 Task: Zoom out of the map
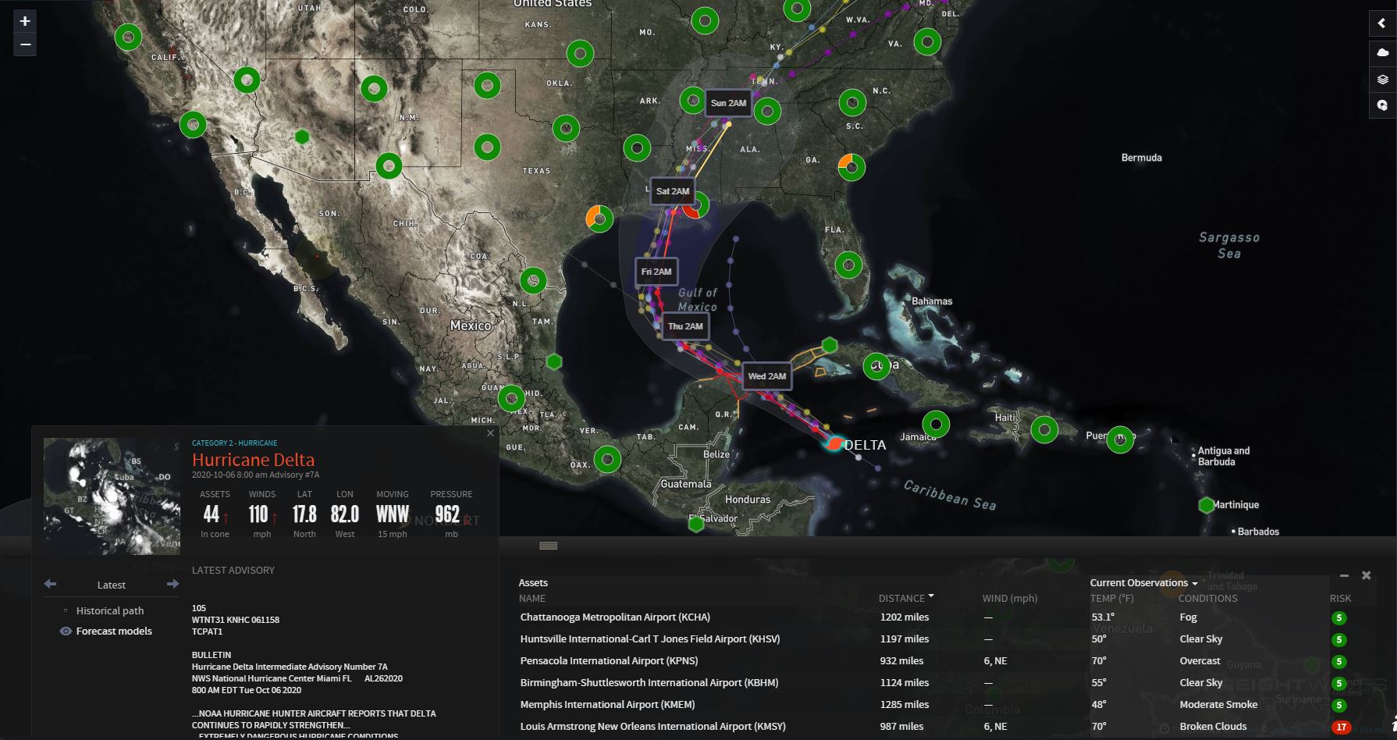[x=25, y=44]
